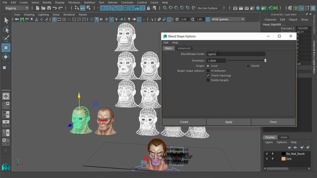Click the New Scene icon in the shelf

(38, 8)
